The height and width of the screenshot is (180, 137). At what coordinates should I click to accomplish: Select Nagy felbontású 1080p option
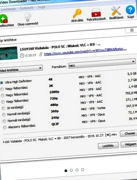click(x=3, y=95)
